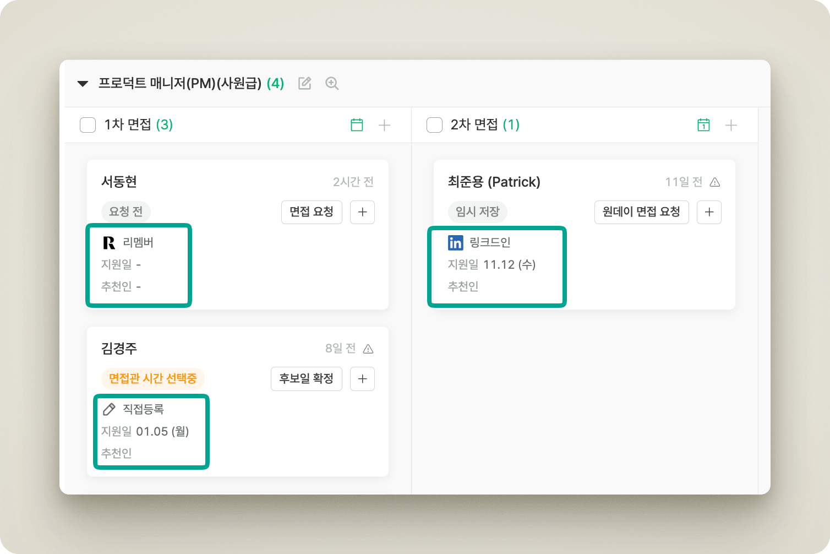Click plus button on 김경주 card
The image size is (830, 554).
362,379
